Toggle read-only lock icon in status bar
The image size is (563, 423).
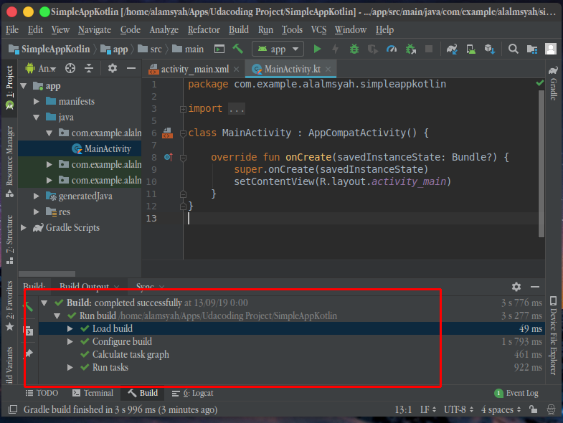tap(533, 409)
